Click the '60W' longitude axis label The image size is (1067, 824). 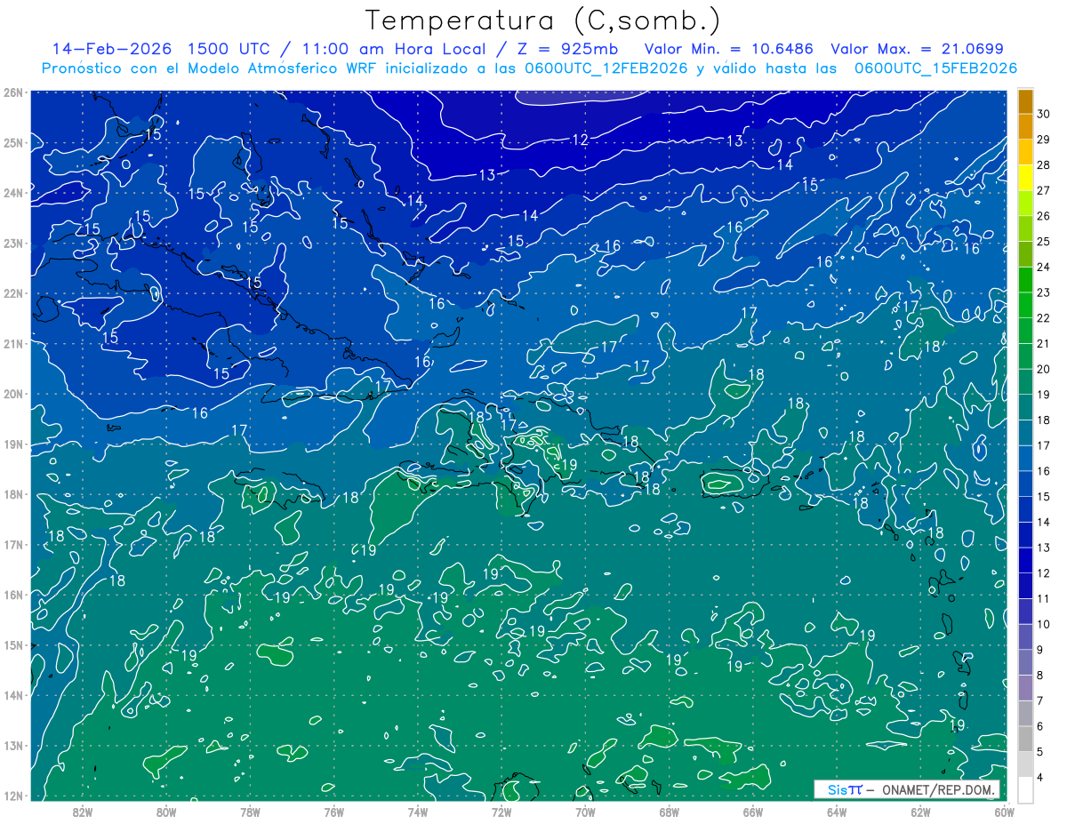click(1004, 812)
